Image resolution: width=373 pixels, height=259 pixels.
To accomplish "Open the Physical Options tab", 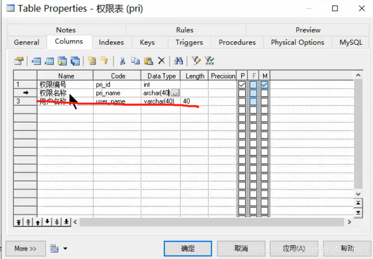I will (x=298, y=42).
